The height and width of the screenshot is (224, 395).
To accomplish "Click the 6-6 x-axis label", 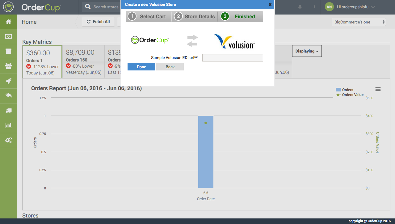I will pos(206,193).
